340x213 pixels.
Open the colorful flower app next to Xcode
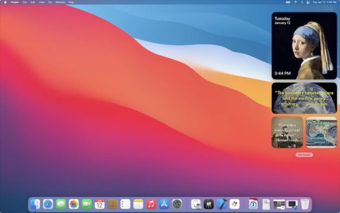[x=235, y=204]
